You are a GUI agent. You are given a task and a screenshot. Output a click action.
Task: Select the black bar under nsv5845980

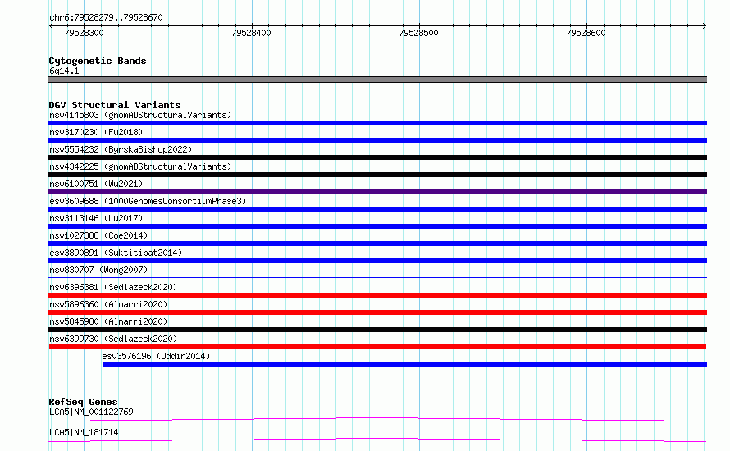click(377, 330)
